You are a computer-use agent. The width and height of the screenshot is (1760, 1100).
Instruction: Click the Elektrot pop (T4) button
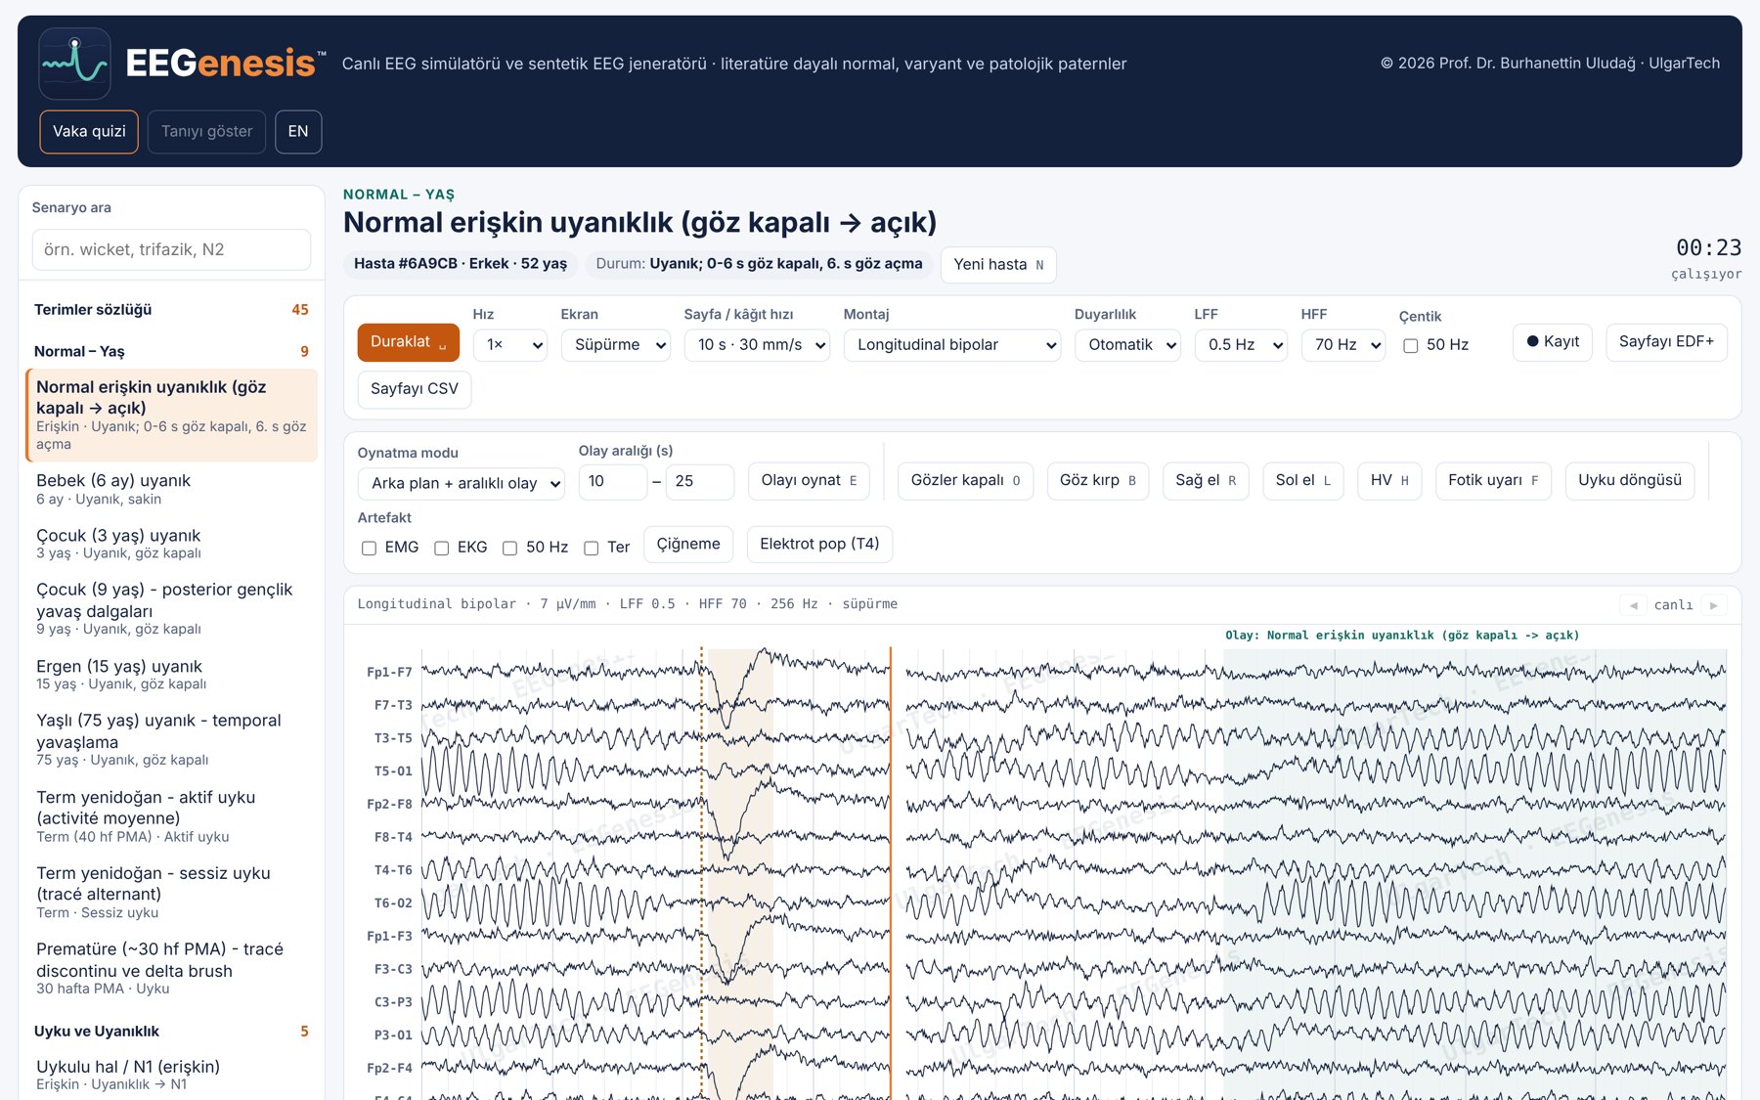tap(819, 545)
